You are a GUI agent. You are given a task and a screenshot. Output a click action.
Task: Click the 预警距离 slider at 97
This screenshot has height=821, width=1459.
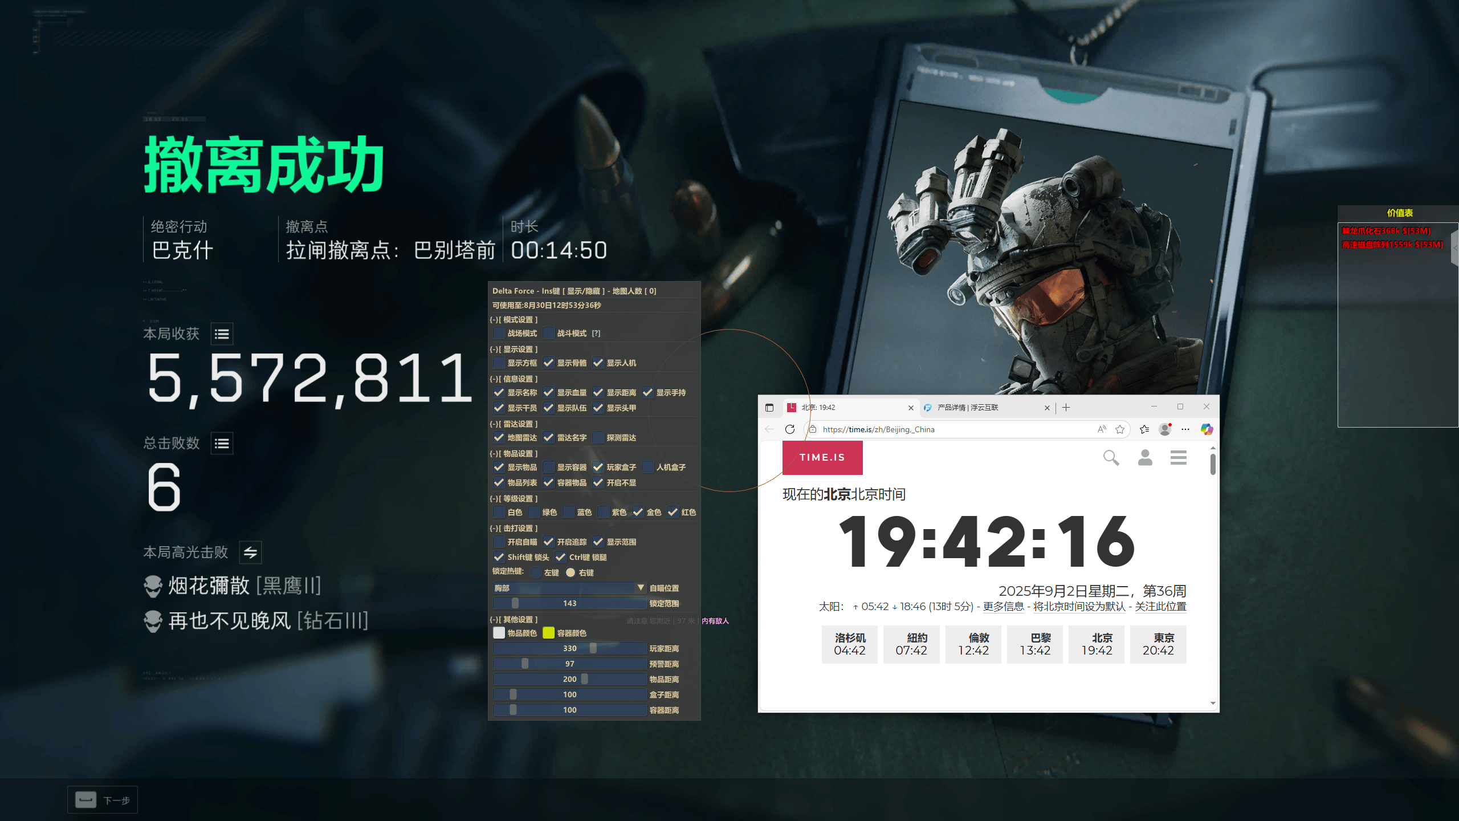coord(570,664)
